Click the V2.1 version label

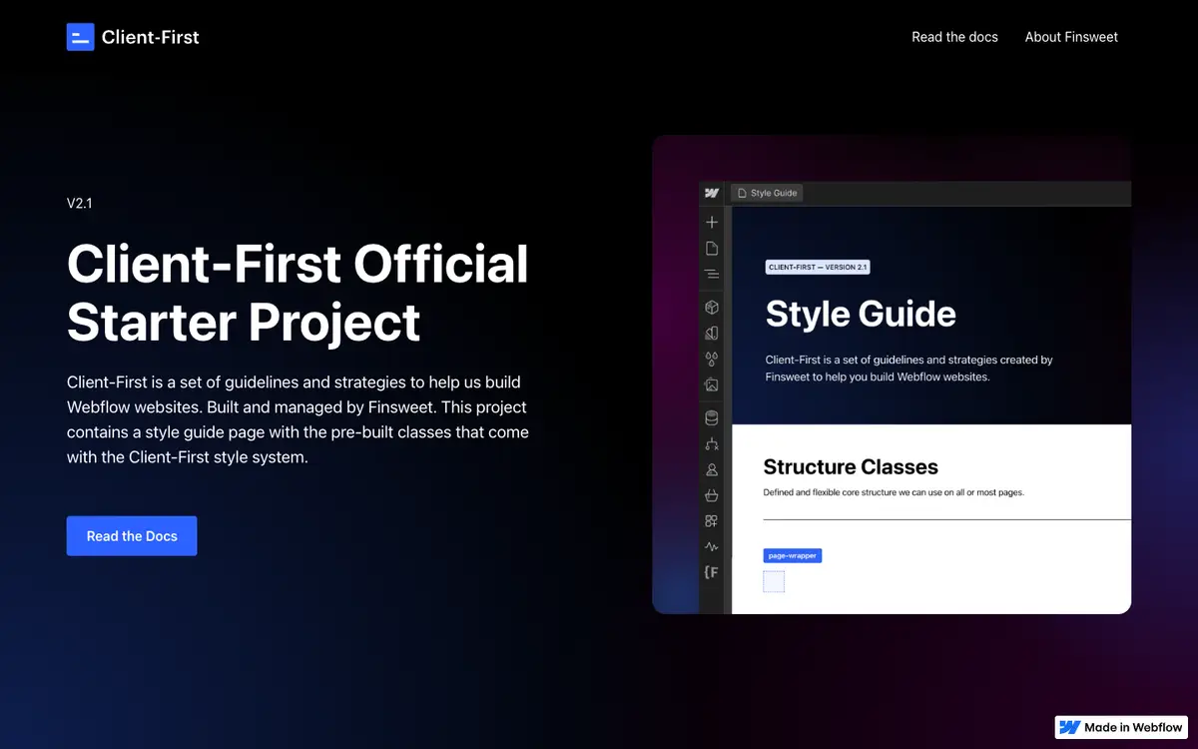pyautogui.click(x=80, y=204)
